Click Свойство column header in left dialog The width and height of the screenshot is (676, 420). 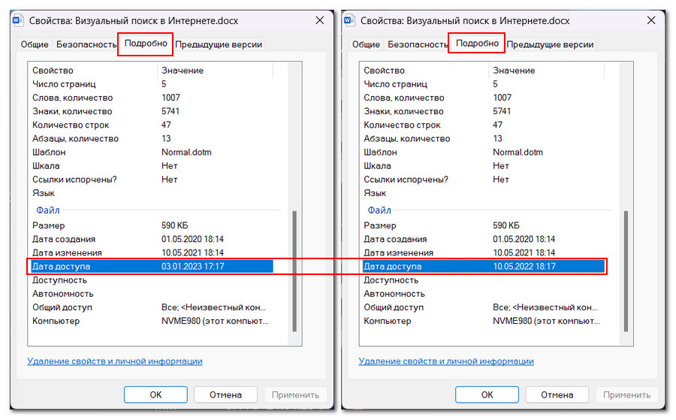(x=92, y=71)
